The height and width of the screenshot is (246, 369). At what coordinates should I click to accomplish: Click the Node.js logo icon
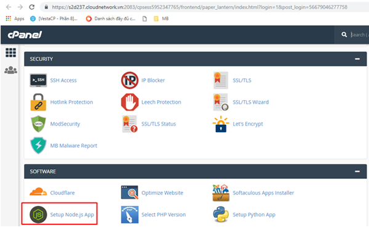[x=38, y=215]
